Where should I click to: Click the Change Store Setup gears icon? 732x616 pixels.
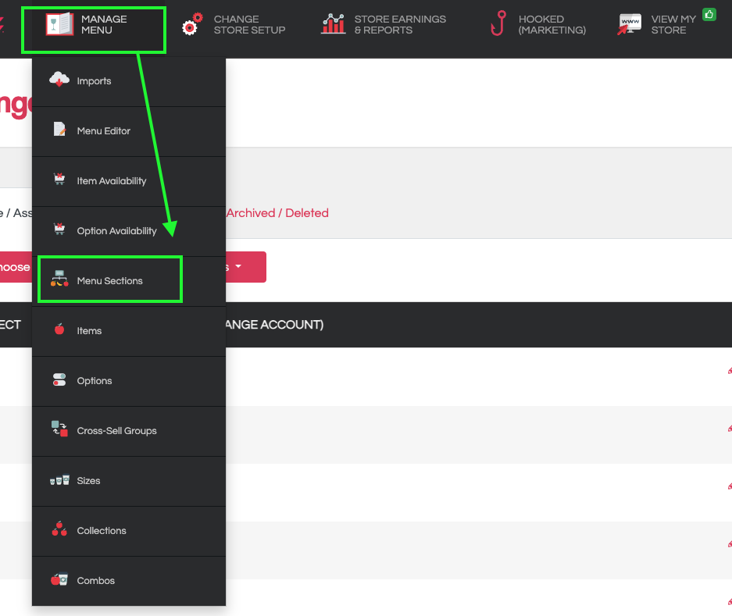(x=192, y=24)
